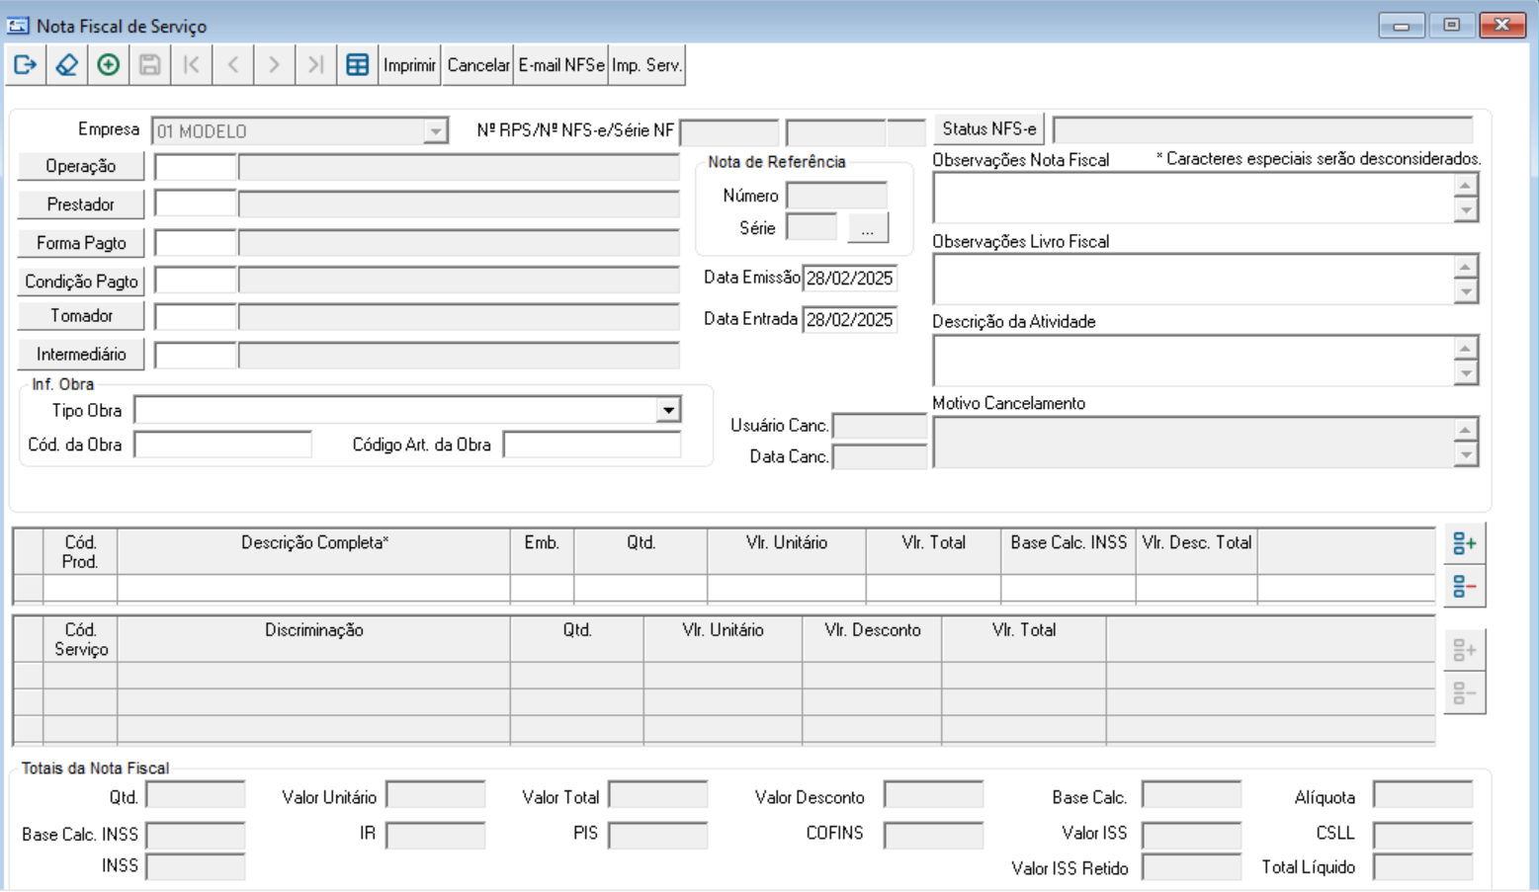1539x892 pixels.
Task: Click the save diskette icon
Action: coord(149,65)
